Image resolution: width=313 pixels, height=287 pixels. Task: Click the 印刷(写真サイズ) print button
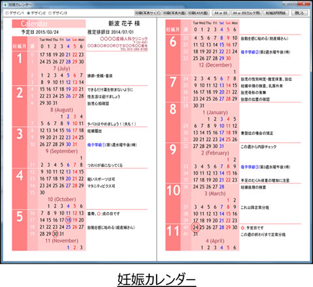pos(148,13)
